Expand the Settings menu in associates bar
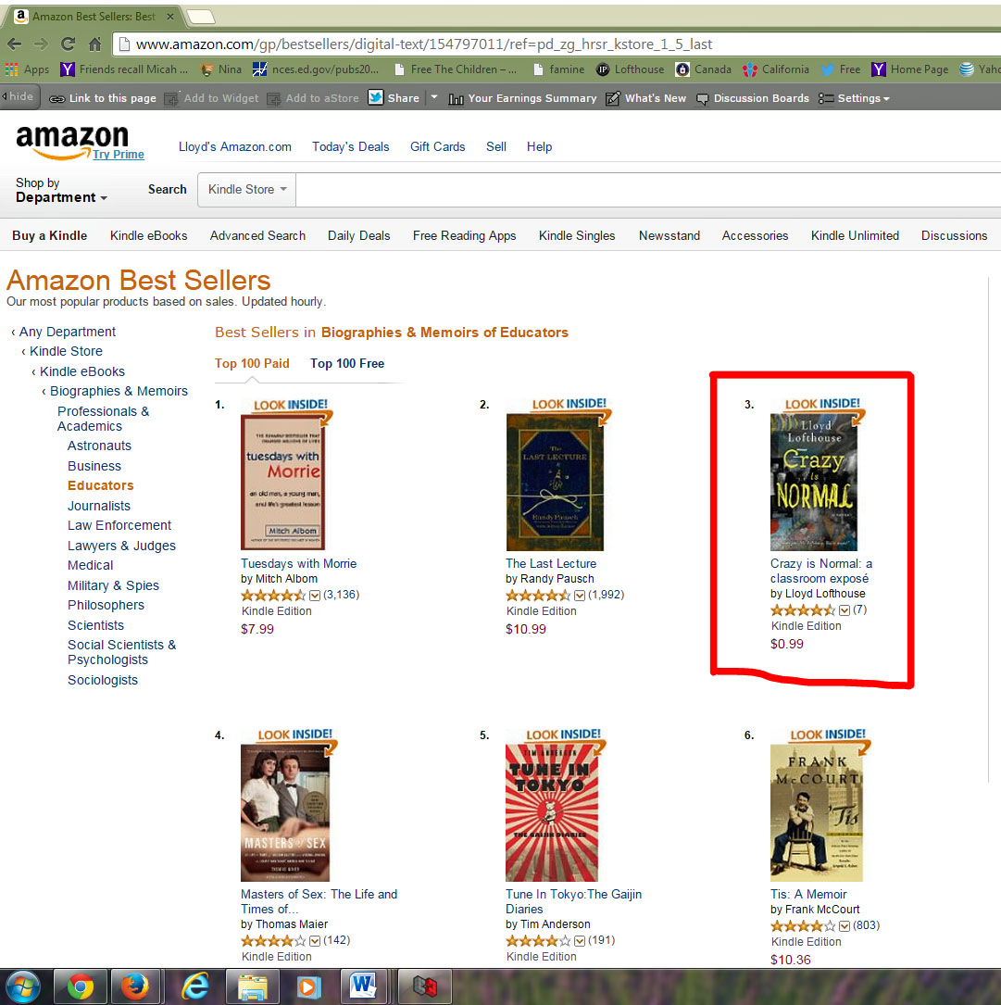 [x=855, y=98]
